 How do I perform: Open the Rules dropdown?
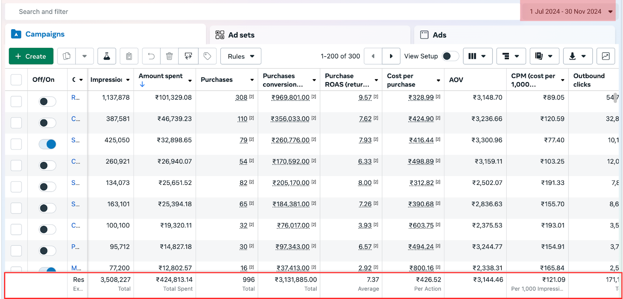pos(241,56)
